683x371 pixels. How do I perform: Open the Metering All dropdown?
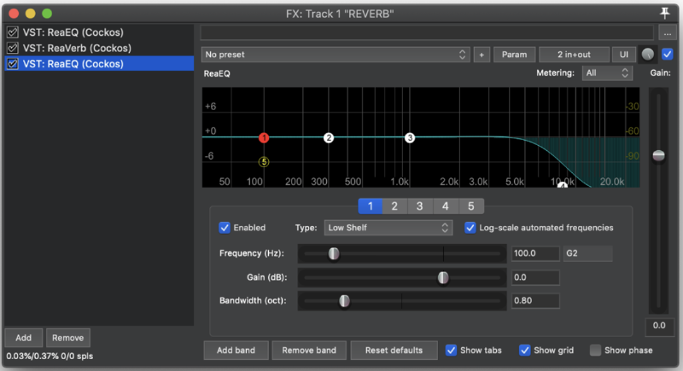tap(607, 73)
